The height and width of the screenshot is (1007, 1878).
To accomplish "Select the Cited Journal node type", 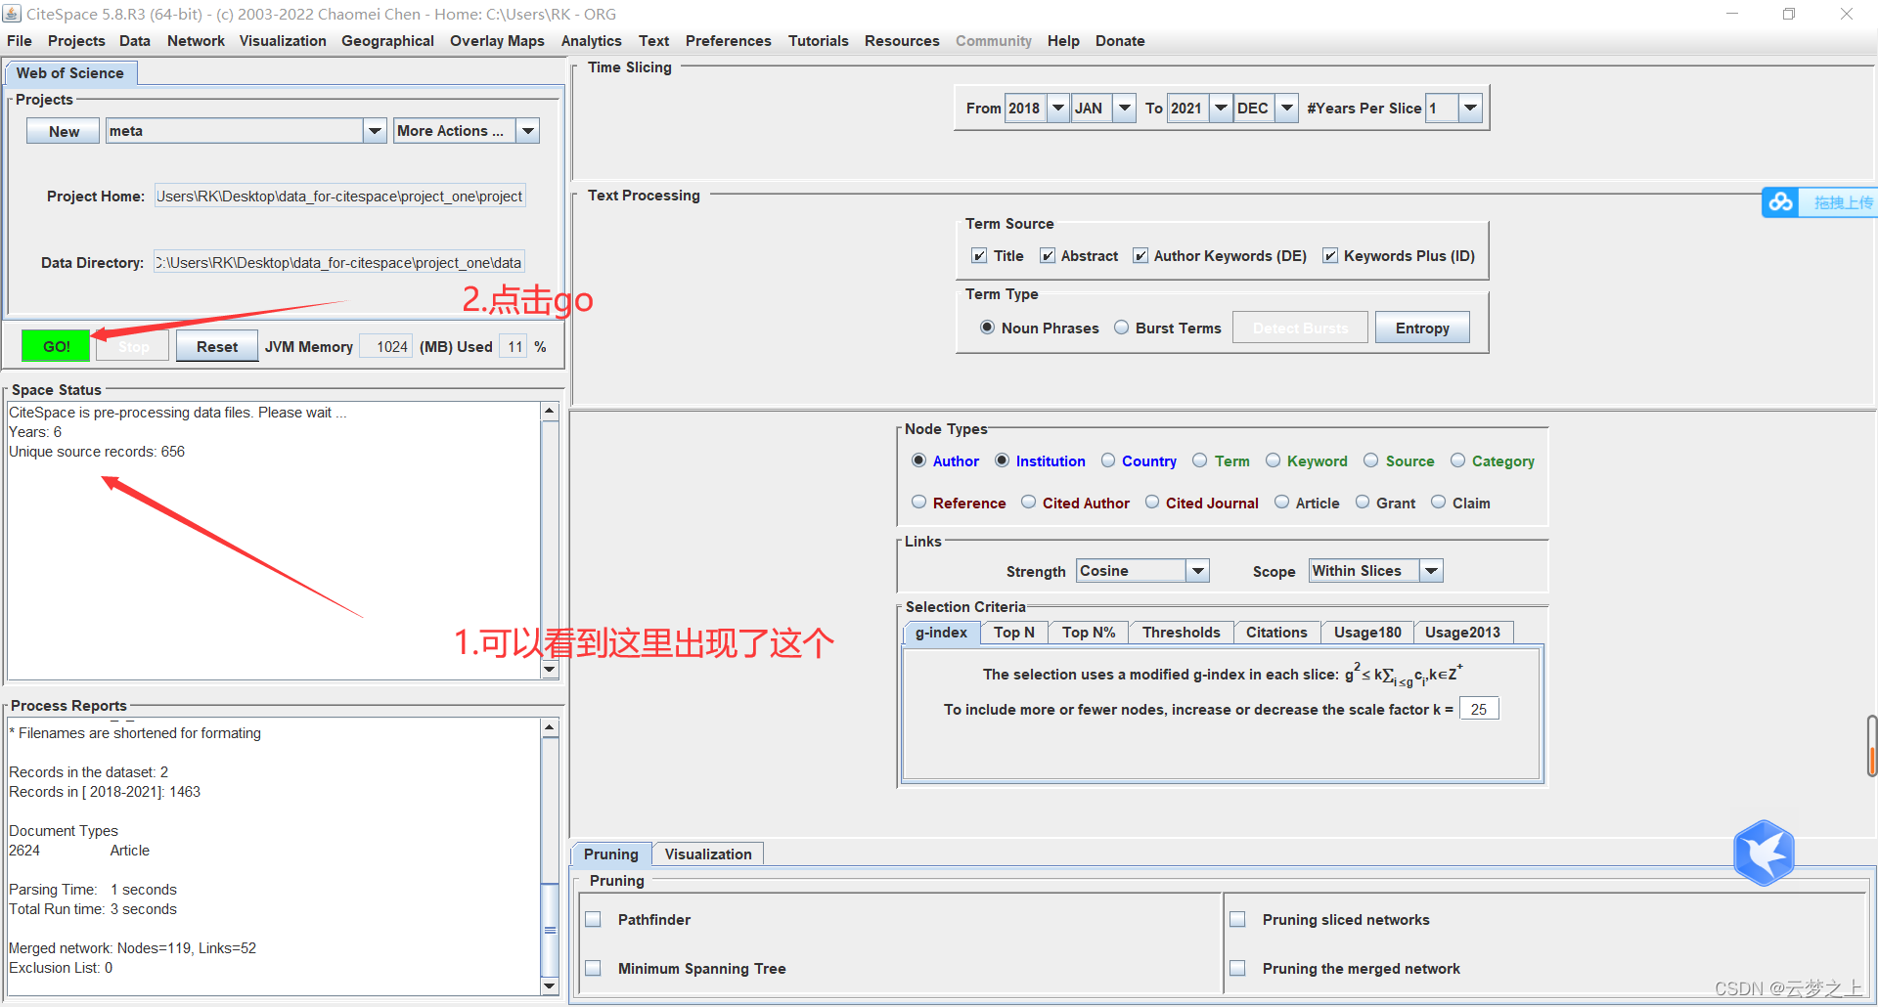I will point(1152,503).
